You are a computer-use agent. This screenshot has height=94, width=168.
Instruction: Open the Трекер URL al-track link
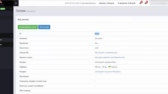pos(106,53)
